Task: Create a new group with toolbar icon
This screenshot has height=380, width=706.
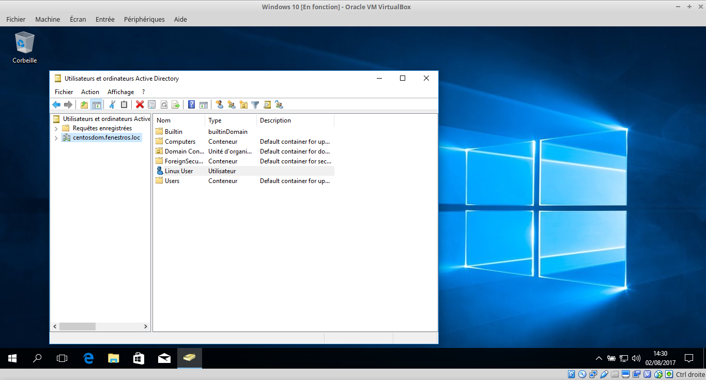Action: 232,104
